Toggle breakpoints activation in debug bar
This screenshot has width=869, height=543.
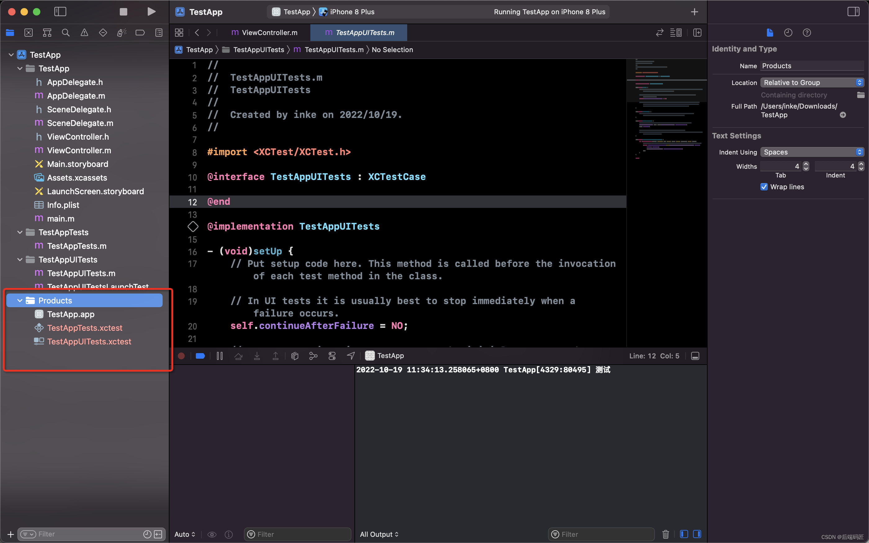pyautogui.click(x=200, y=356)
